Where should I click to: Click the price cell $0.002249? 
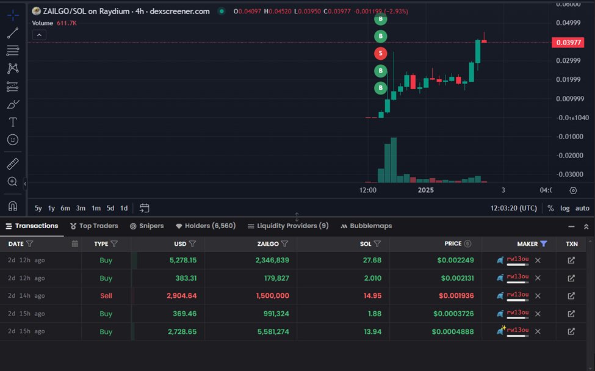pos(455,260)
